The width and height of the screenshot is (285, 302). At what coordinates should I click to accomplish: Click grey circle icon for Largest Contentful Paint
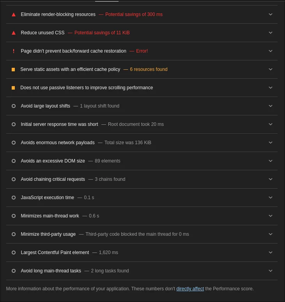(14, 252)
